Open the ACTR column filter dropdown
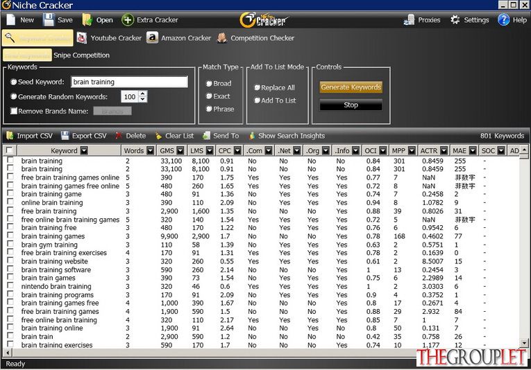This screenshot has height=370, width=531. [444, 151]
